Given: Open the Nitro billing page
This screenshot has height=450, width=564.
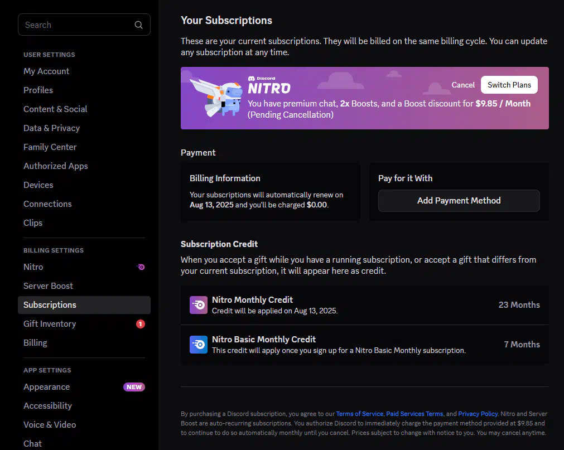Looking at the screenshot, I should tap(84, 267).
